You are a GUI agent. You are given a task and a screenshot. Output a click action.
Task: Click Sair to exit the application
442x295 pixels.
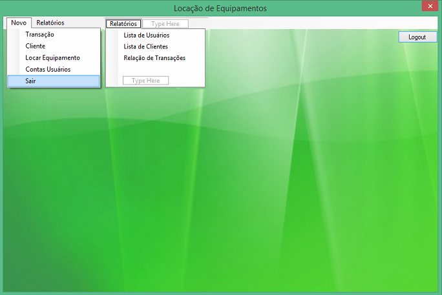tap(54, 81)
